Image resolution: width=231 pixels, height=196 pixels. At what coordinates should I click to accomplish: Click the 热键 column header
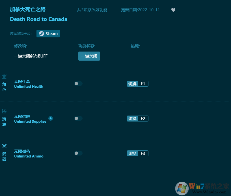[x=135, y=46]
